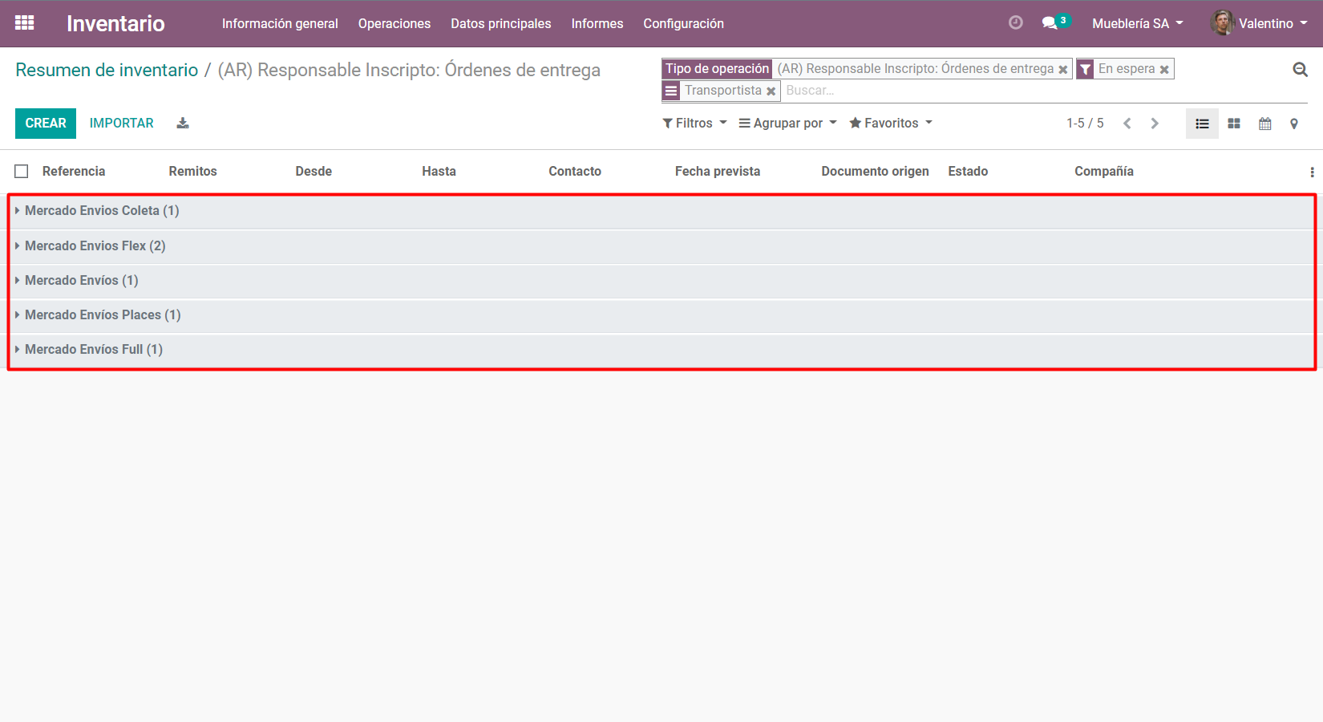Image resolution: width=1323 pixels, height=722 pixels.
Task: Open the Filtros dropdown
Action: point(694,124)
